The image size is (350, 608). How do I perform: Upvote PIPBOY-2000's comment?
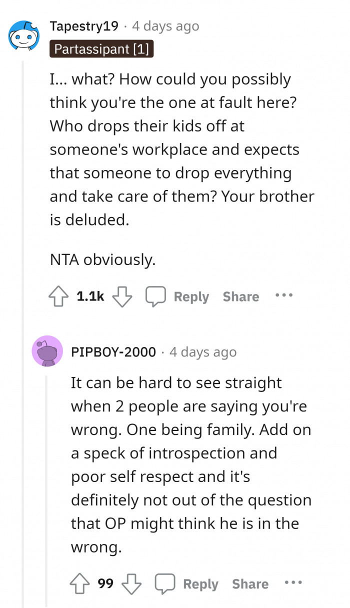tap(80, 583)
